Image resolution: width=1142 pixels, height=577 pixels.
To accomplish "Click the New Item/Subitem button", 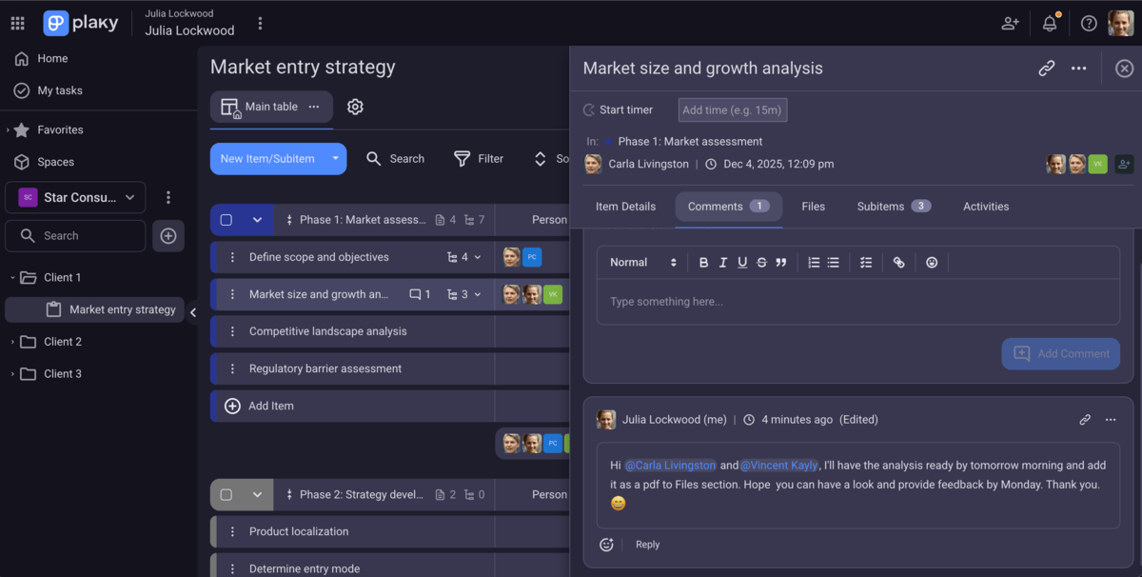I will [x=267, y=159].
